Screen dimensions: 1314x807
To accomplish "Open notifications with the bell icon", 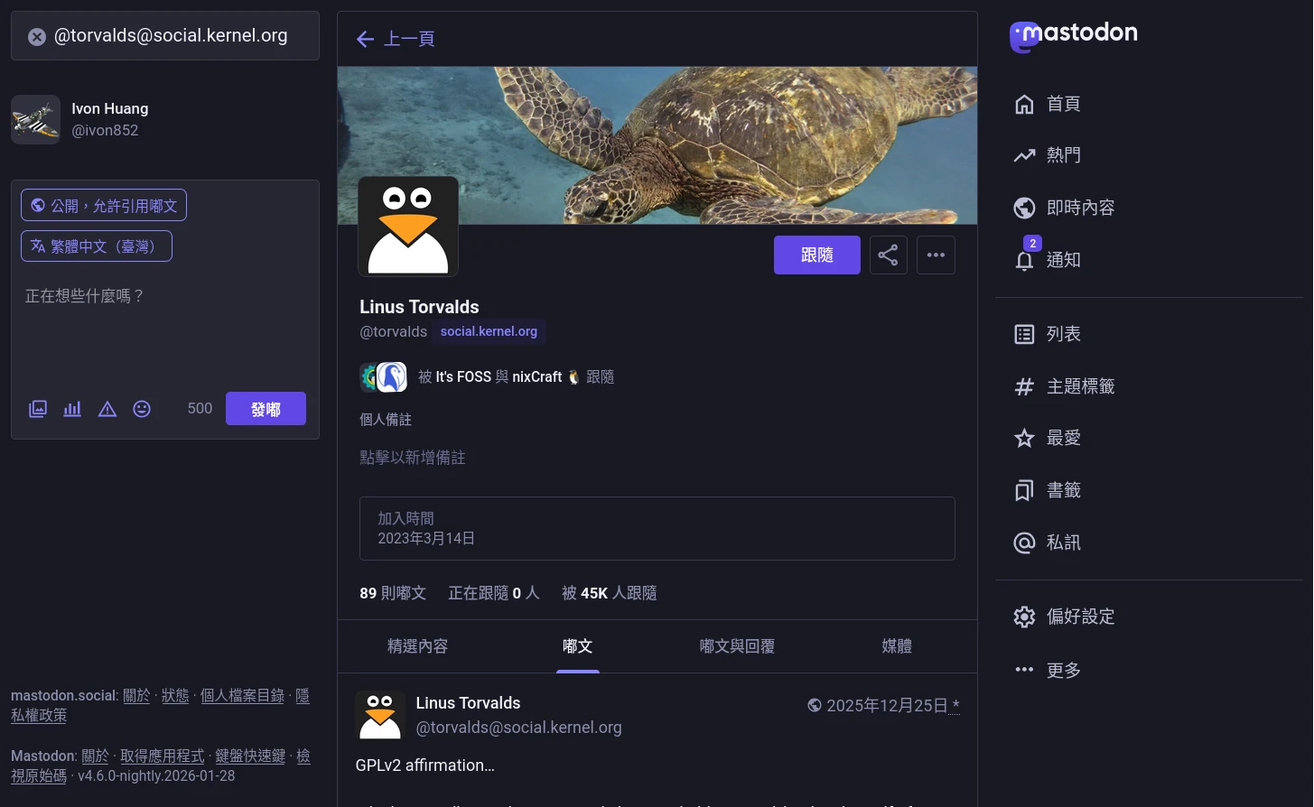I will pos(1024,260).
